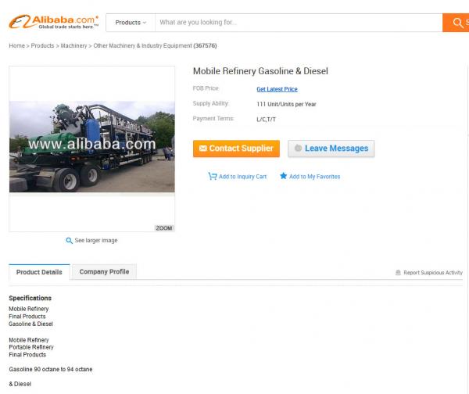Click the See larger image magnifier icon
This screenshot has height=394, width=469.
click(x=69, y=241)
